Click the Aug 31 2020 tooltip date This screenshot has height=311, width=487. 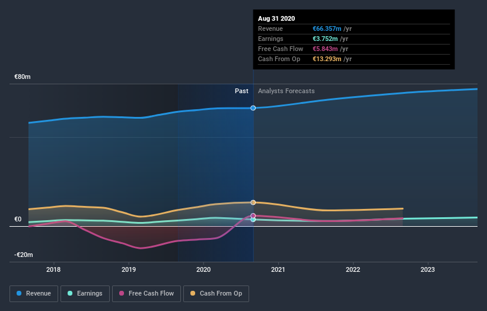[276, 18]
